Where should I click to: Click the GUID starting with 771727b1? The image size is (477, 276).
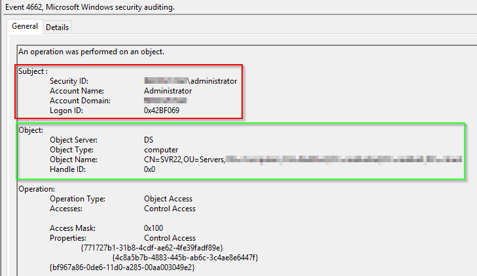pyautogui.click(x=152, y=248)
